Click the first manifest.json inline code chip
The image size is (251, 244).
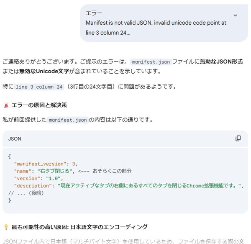tap(151, 62)
